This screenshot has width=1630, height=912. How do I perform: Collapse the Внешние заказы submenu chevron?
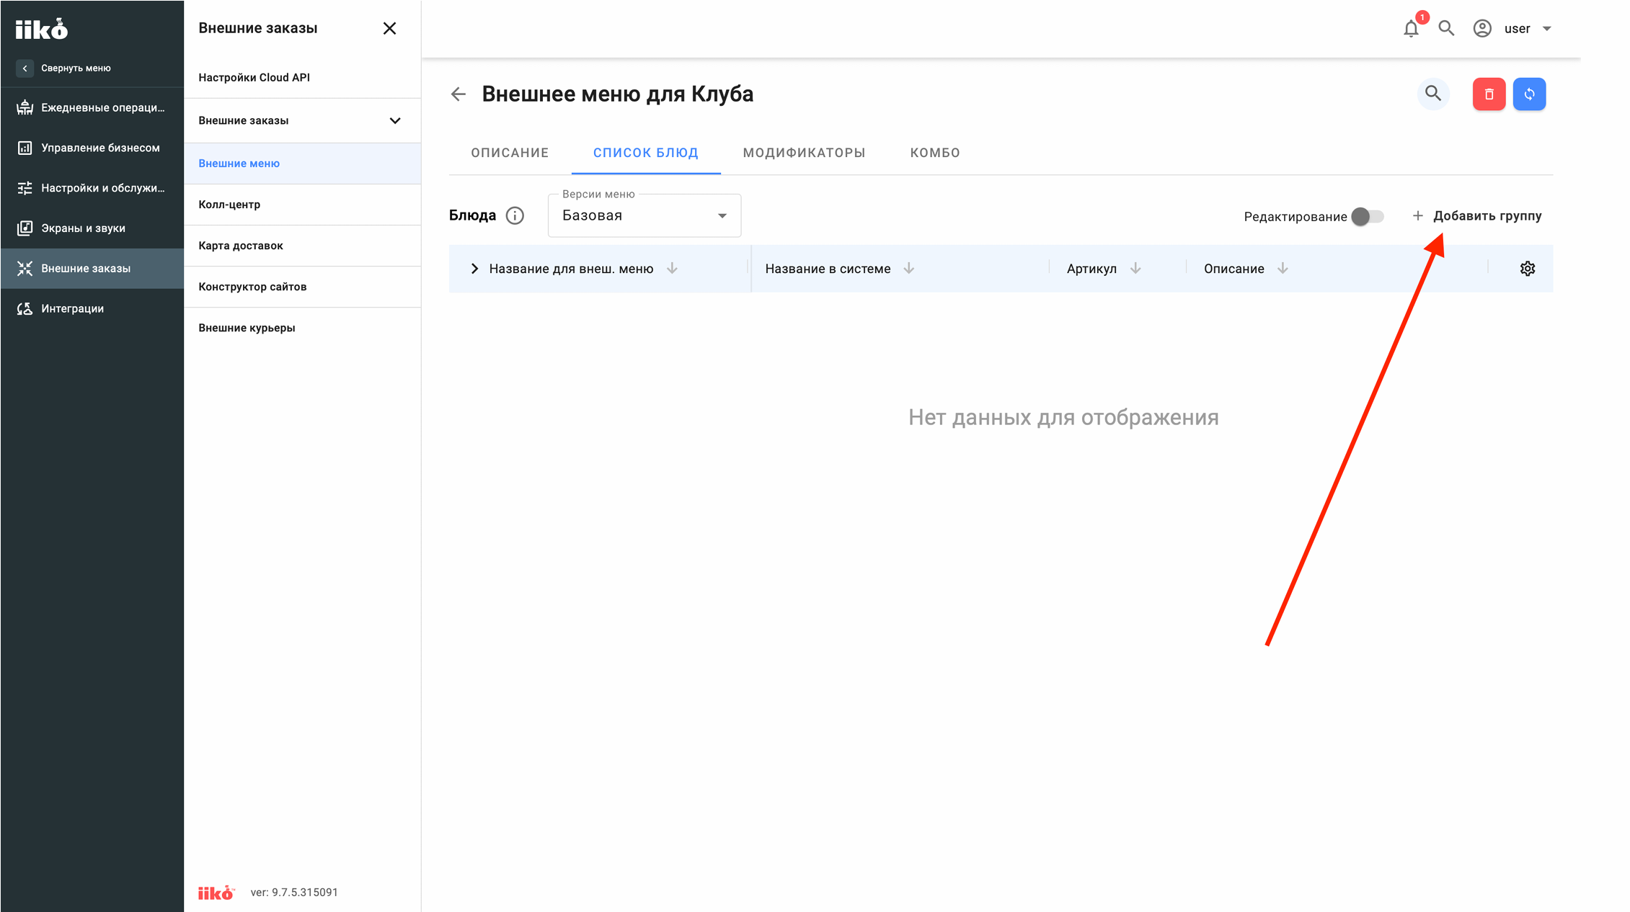click(395, 120)
